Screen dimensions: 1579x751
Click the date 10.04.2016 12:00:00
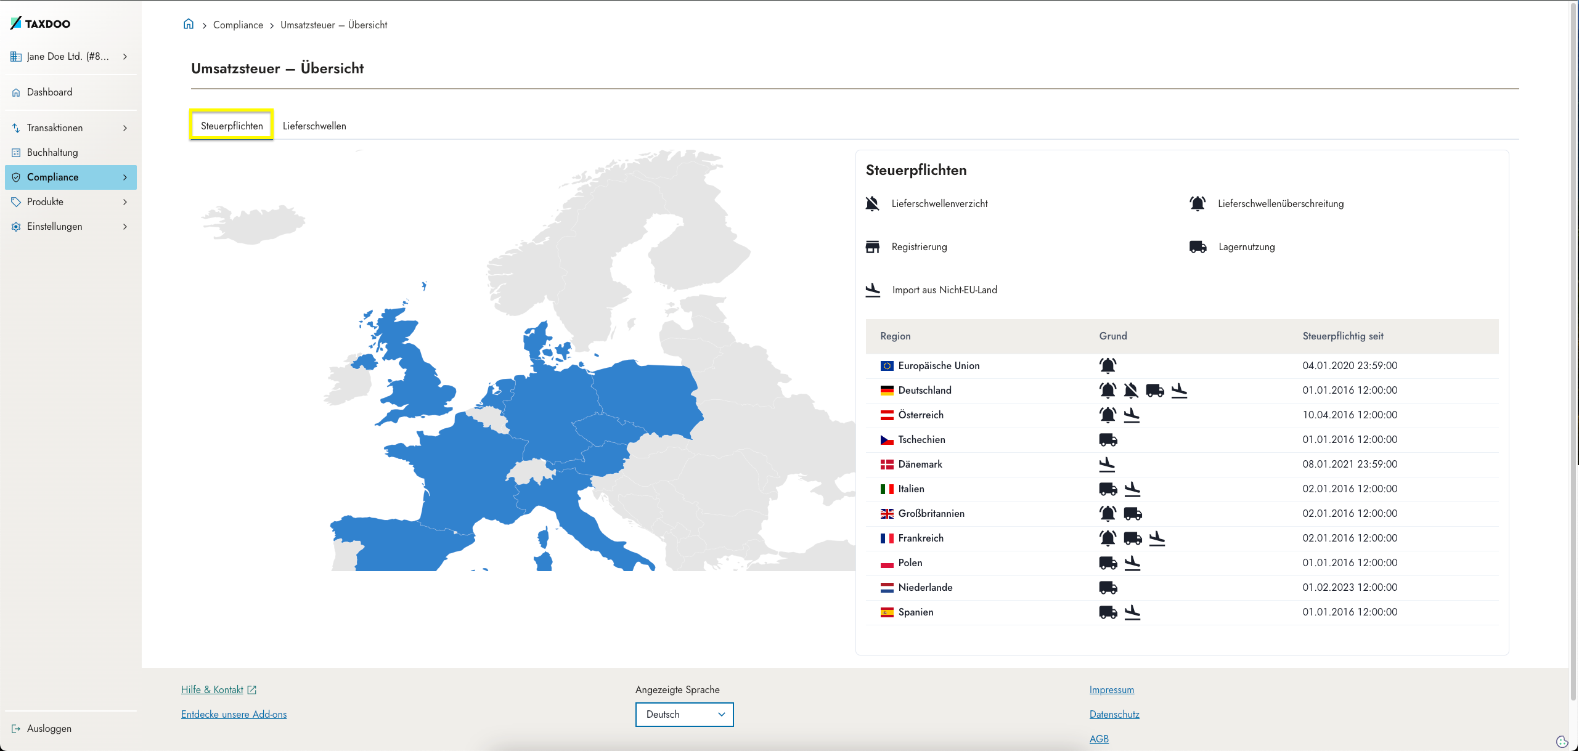pos(1349,415)
